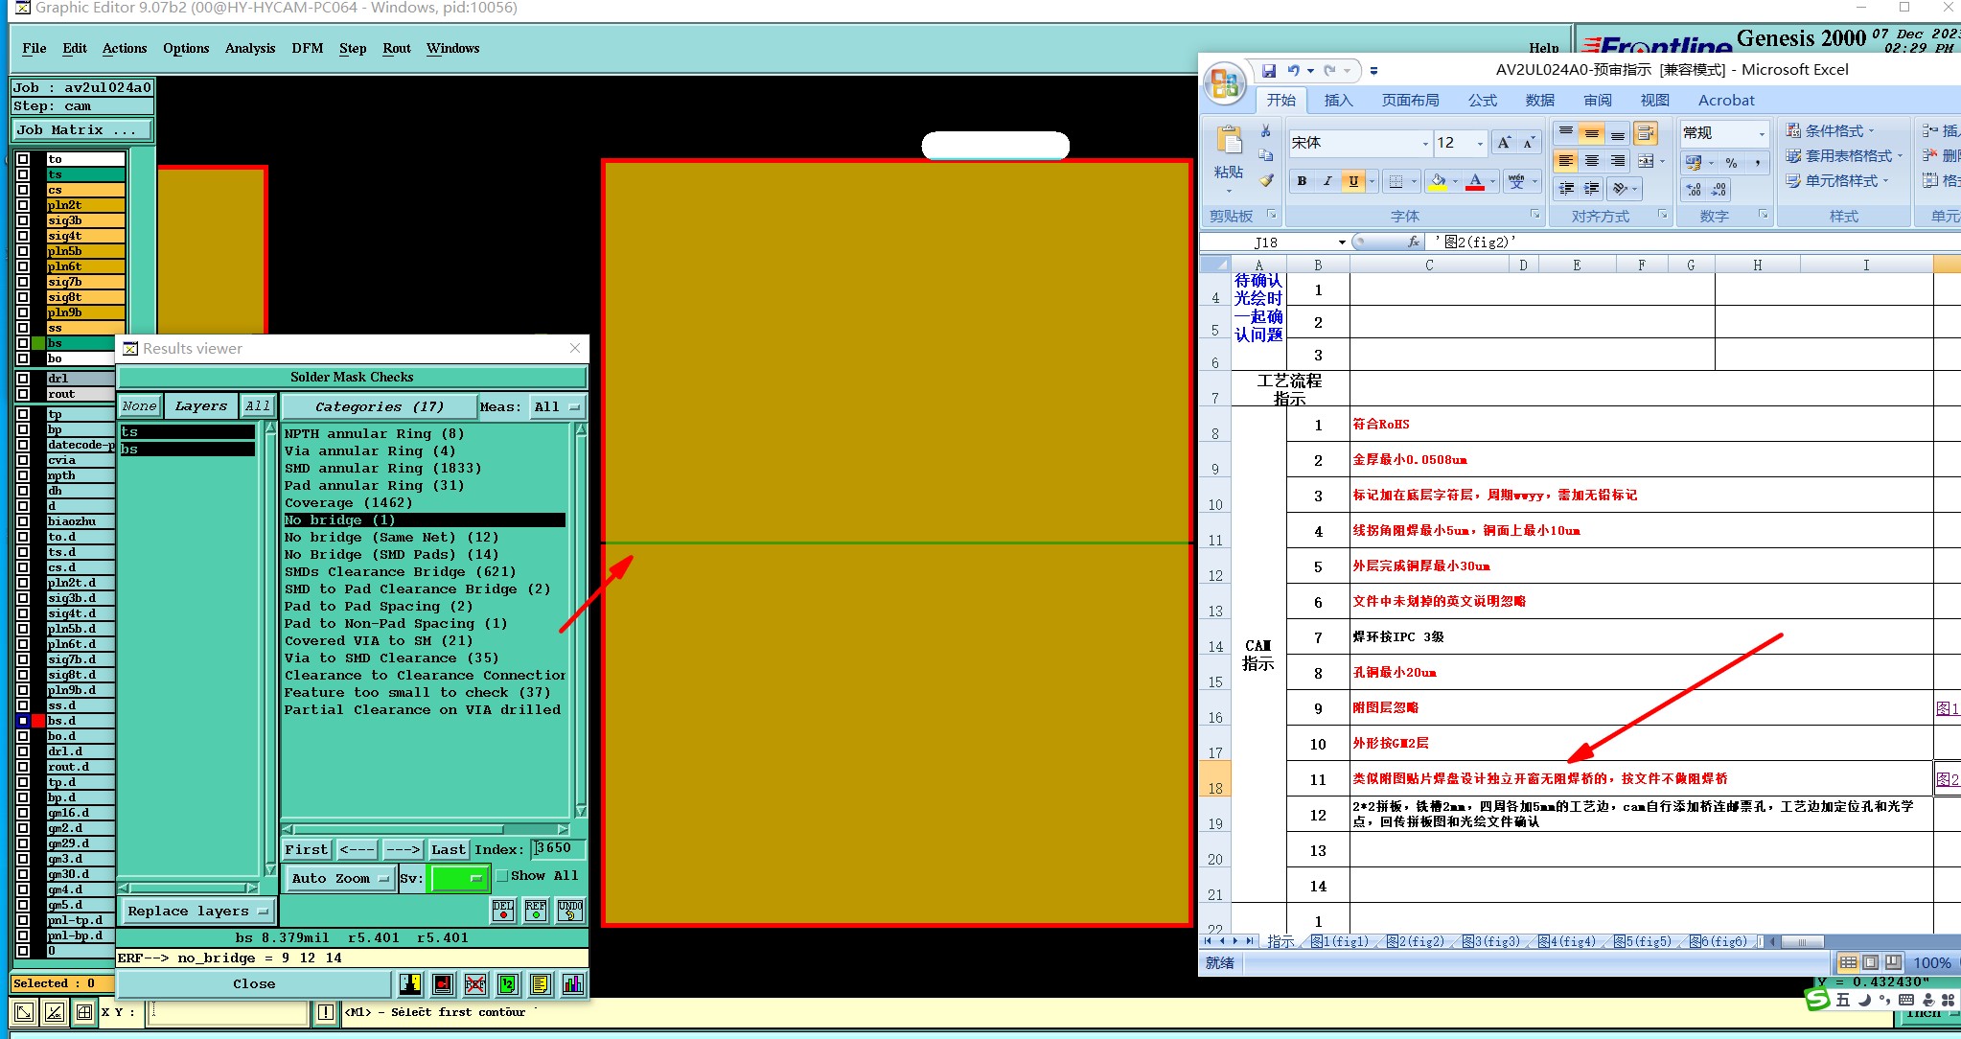Enable the Show All checkbox
Image resolution: width=1961 pixels, height=1039 pixels.
coord(501,875)
